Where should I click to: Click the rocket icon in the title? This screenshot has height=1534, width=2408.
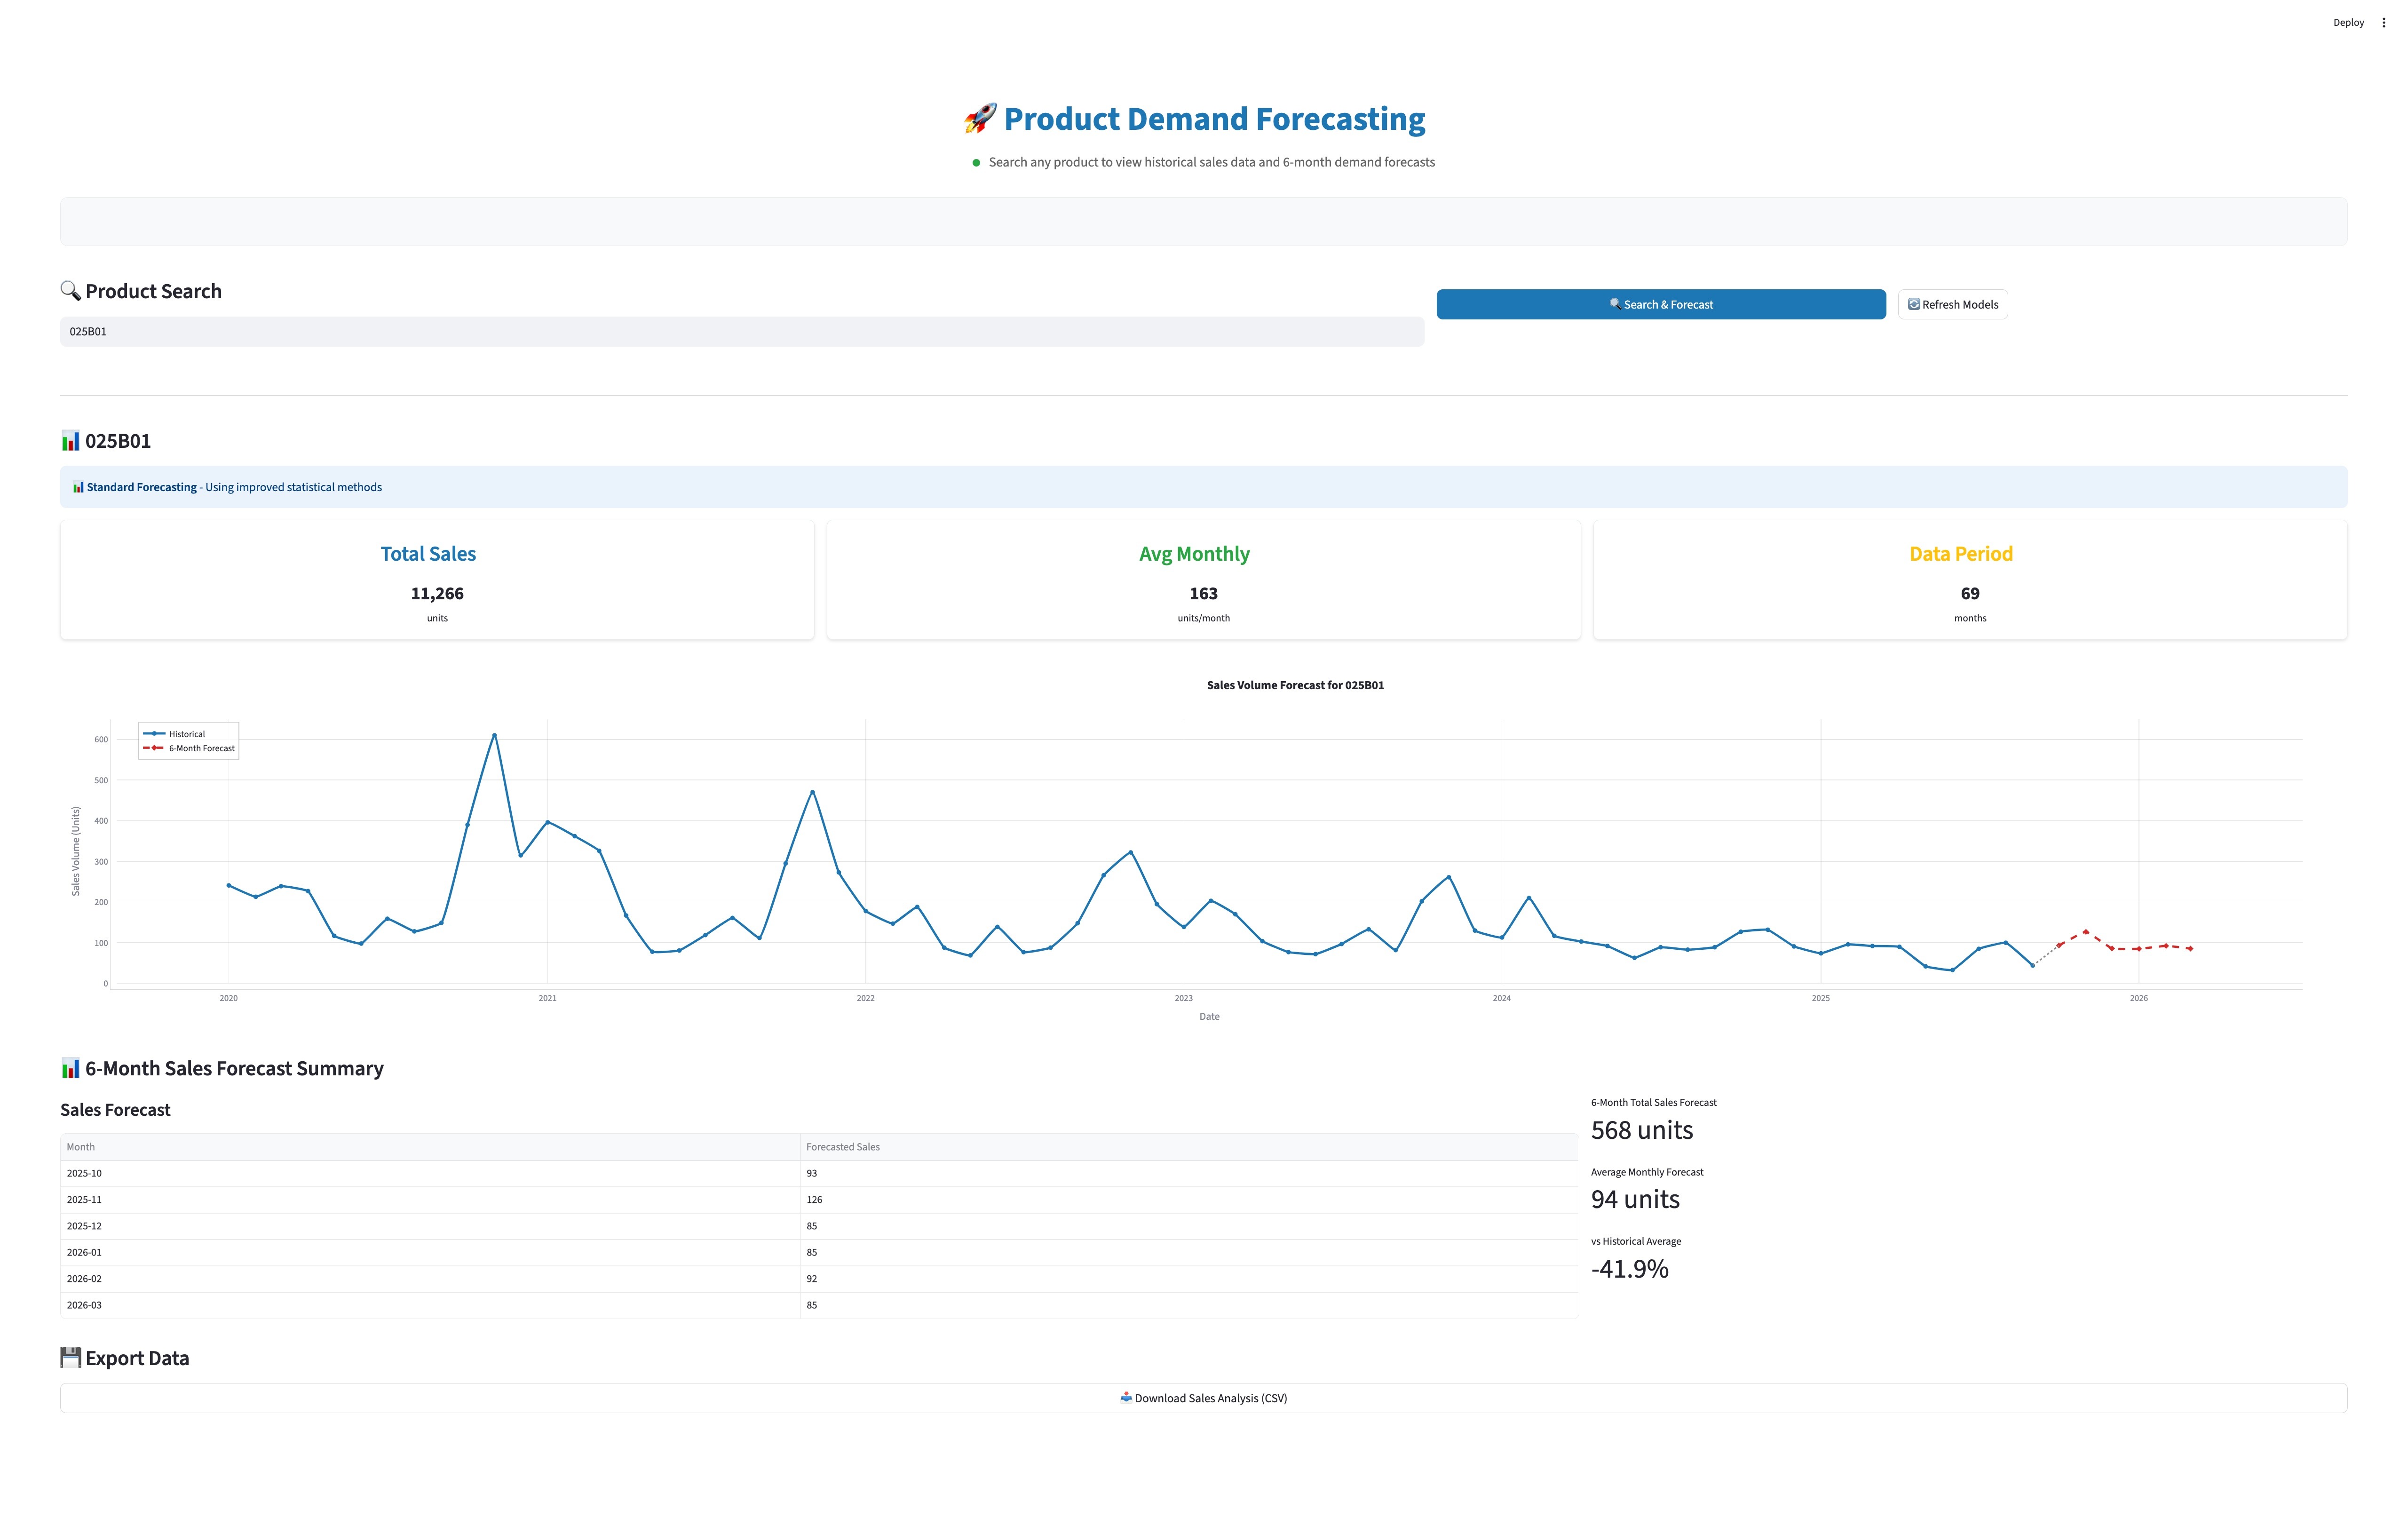point(980,119)
